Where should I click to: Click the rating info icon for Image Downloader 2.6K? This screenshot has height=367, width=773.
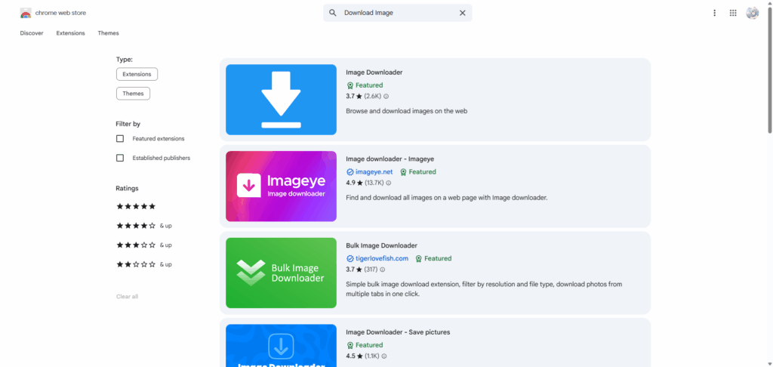coord(386,96)
